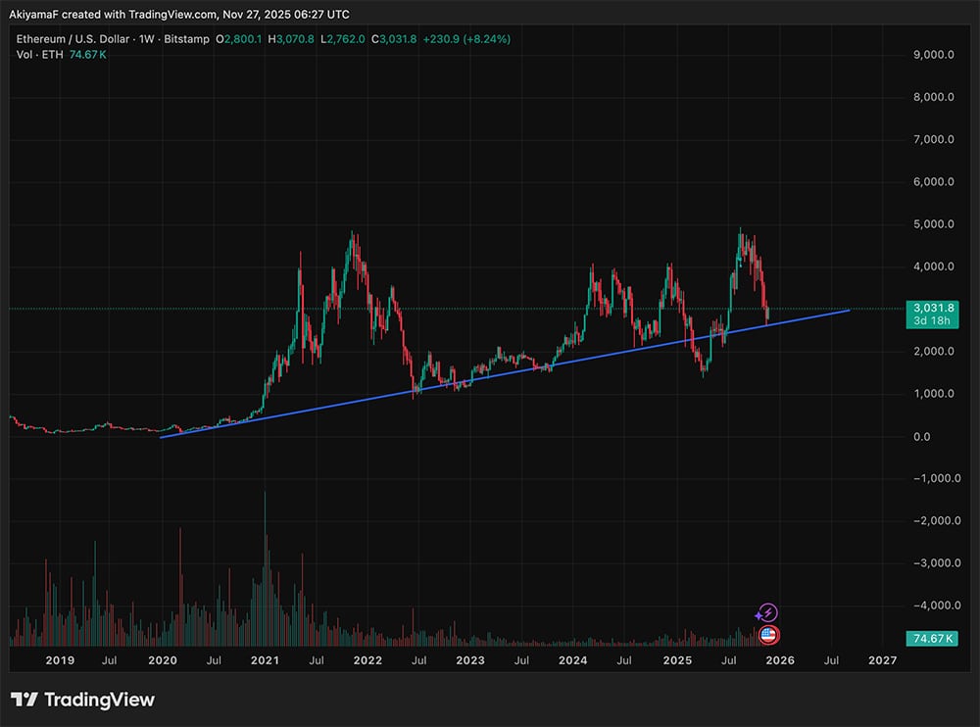Click the 2019 label on time axis
This screenshot has height=727, width=980.
point(60,661)
